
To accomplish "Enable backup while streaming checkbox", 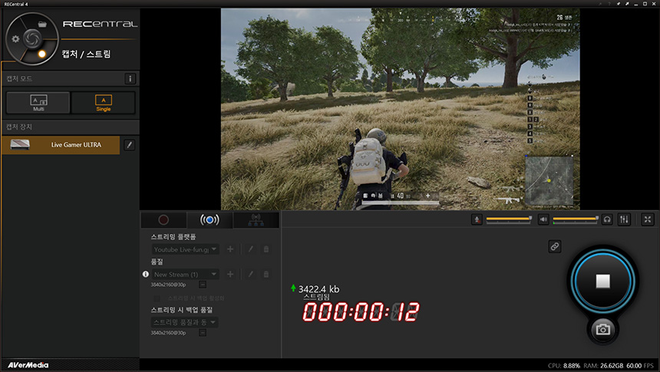I will (x=157, y=298).
